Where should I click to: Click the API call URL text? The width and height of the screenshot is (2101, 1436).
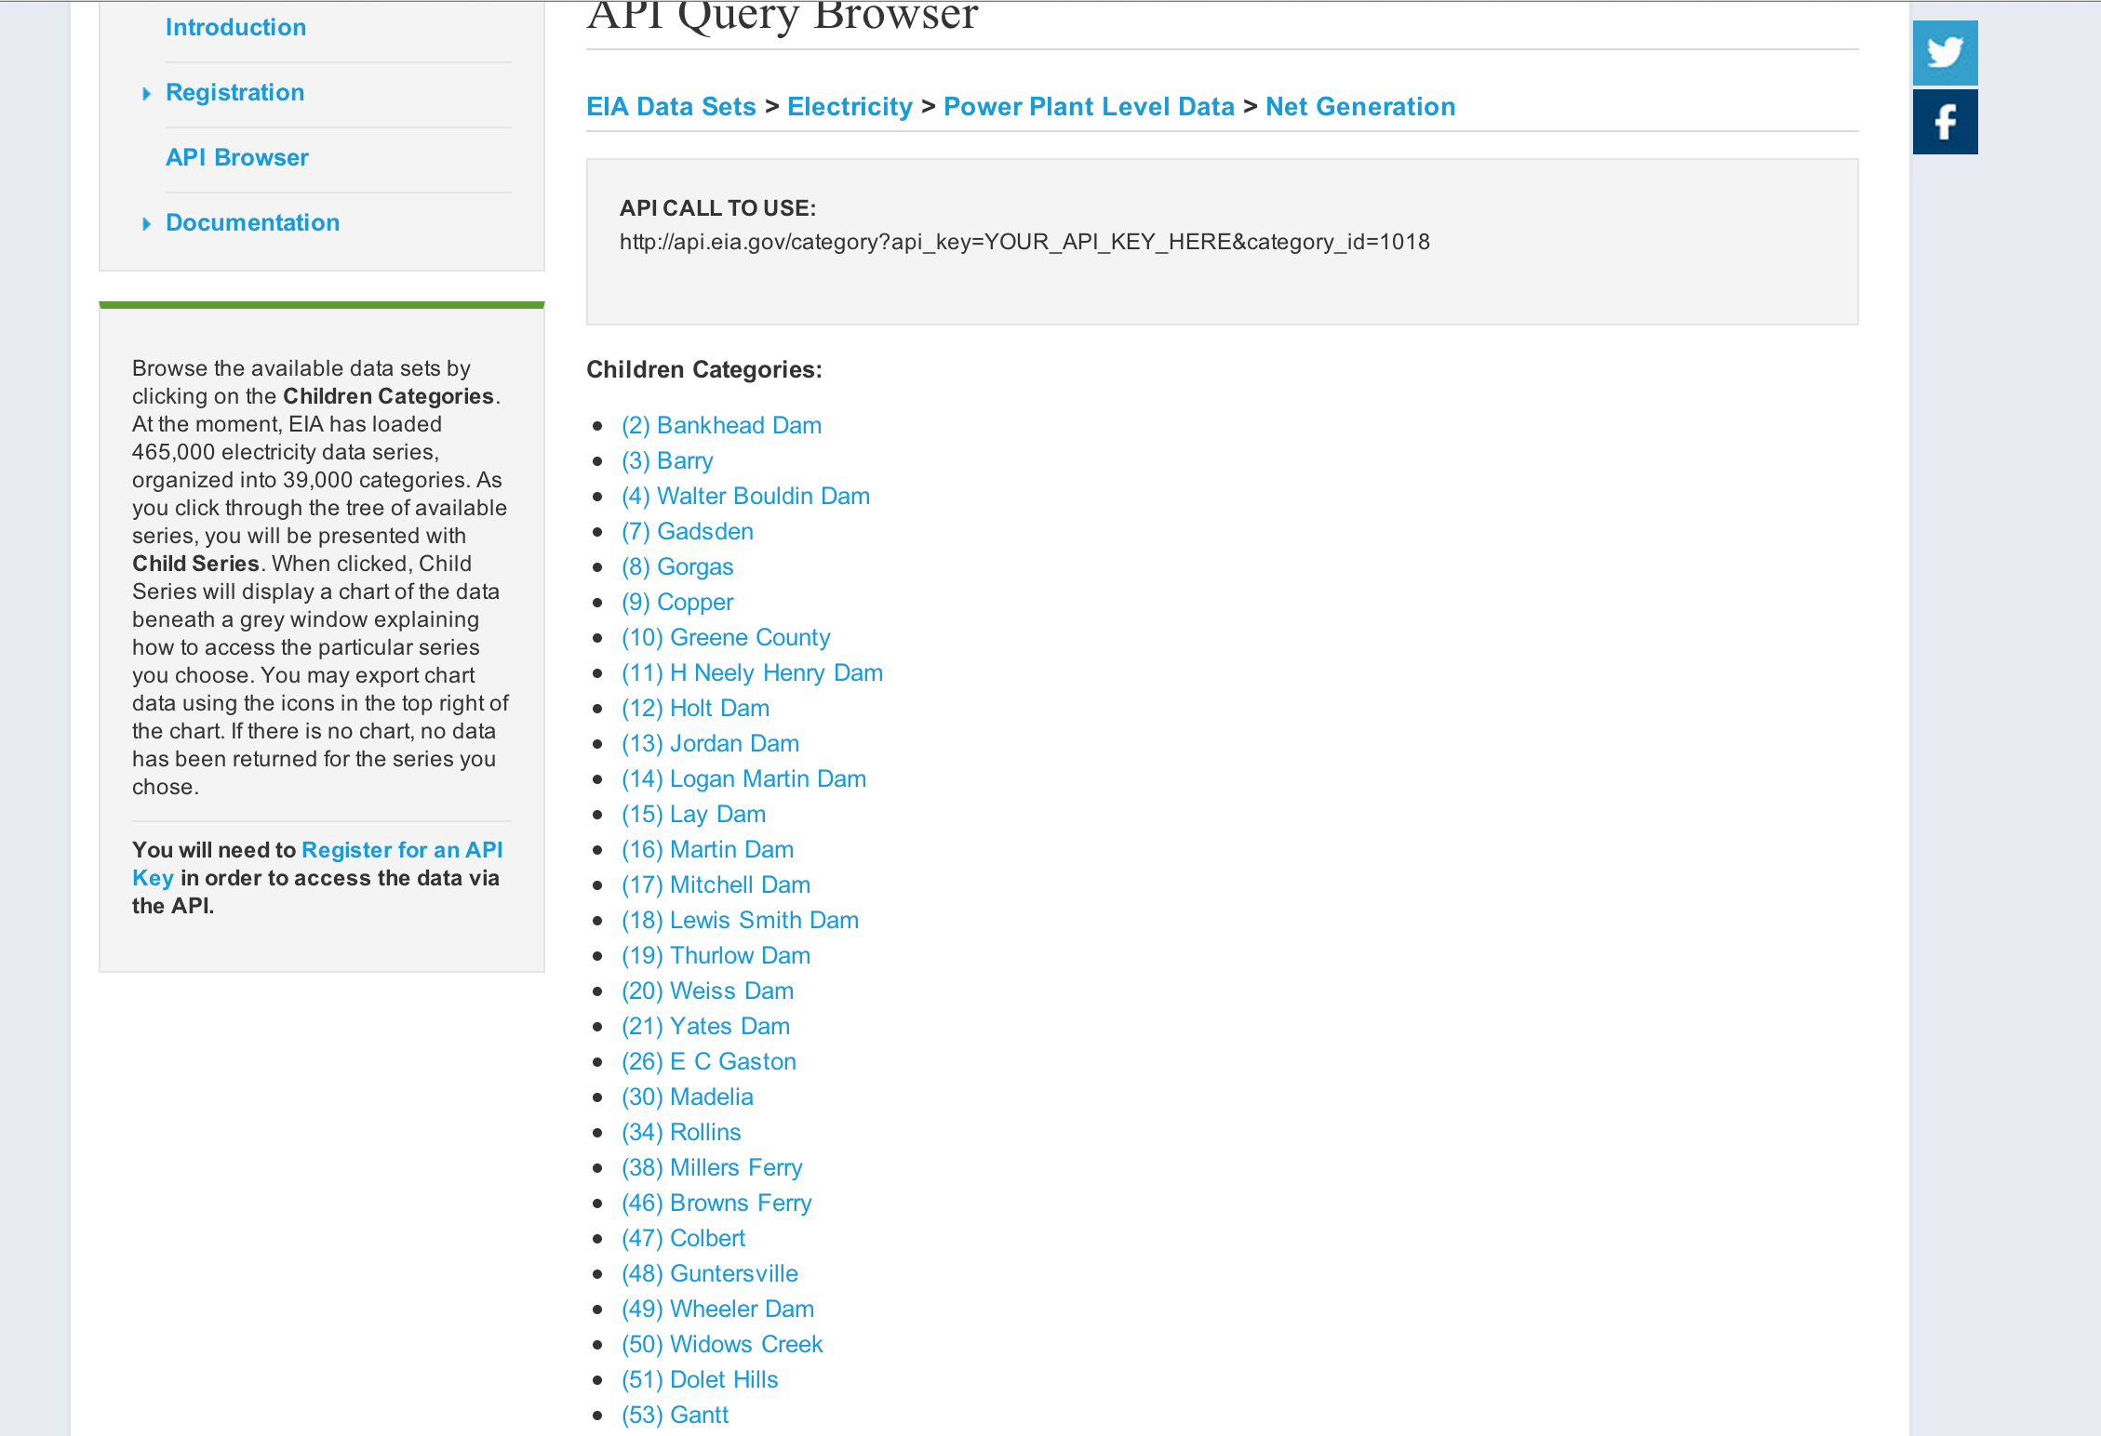point(1024,242)
